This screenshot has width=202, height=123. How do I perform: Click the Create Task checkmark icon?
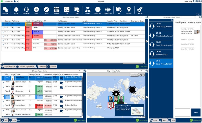97,10
